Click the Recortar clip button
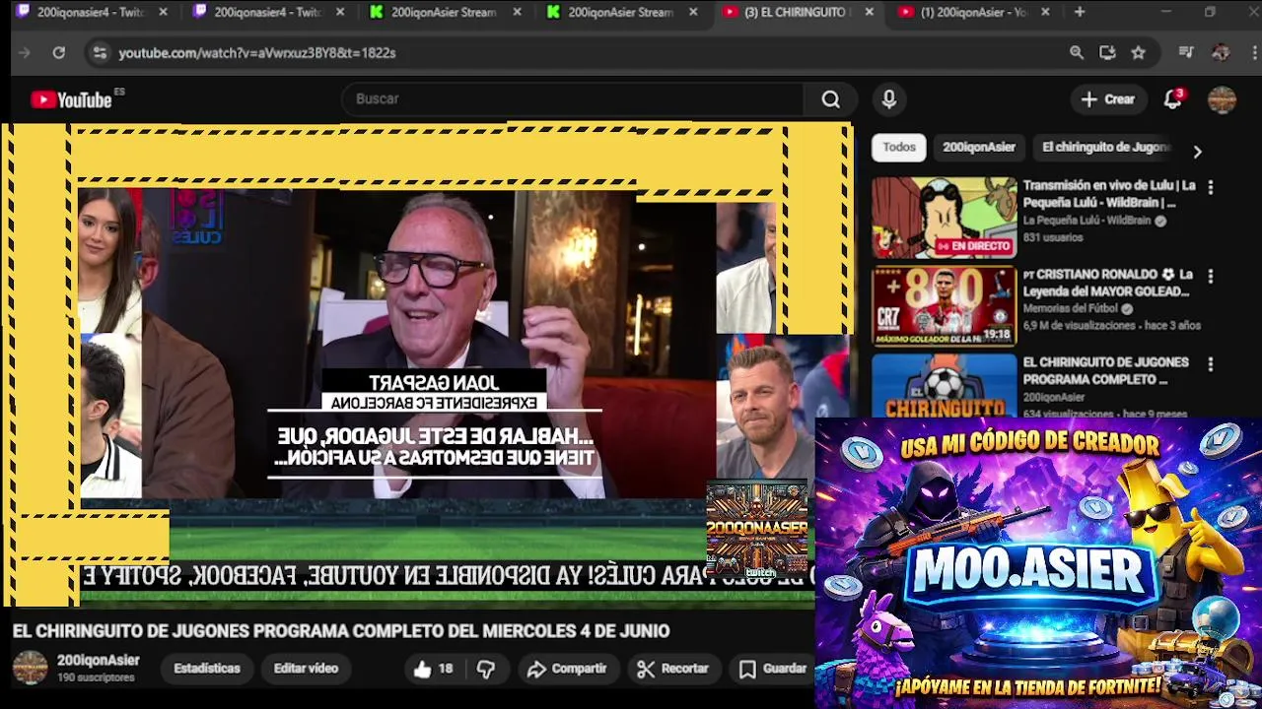This screenshot has width=1262, height=709. tap(673, 669)
